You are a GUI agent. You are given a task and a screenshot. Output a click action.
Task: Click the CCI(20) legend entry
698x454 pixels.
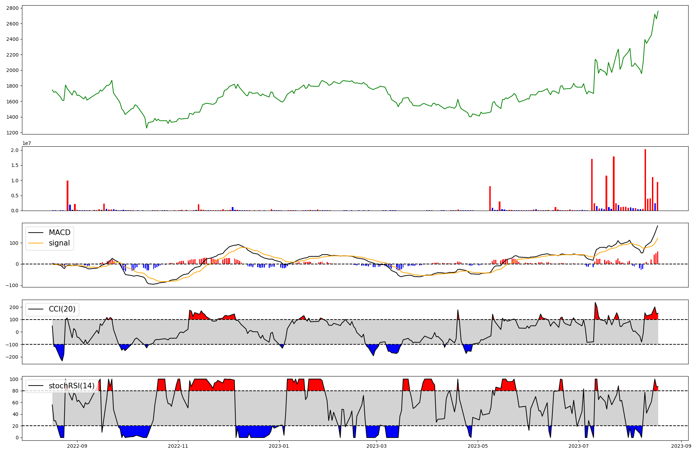[62, 309]
